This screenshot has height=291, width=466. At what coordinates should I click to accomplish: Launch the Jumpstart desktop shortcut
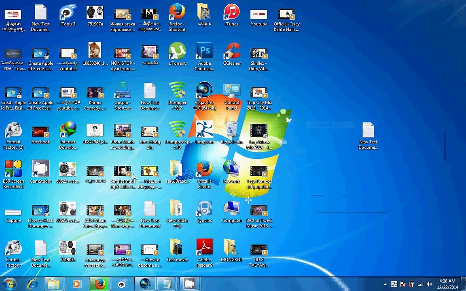coord(204,133)
